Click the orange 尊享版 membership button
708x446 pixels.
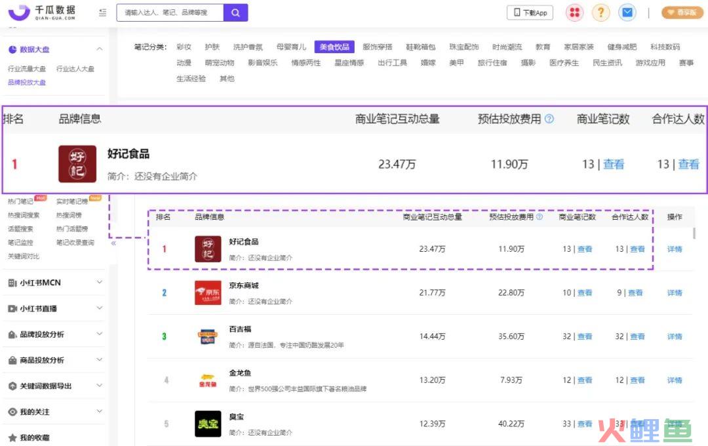[x=682, y=12]
